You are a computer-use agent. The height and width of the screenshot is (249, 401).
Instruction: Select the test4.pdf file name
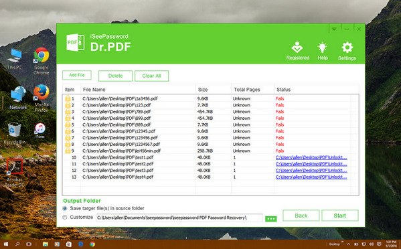point(118,177)
